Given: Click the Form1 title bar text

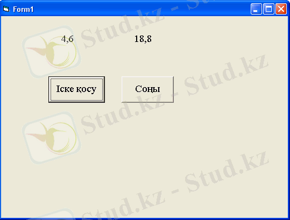Looking at the screenshot, I should pyautogui.click(x=23, y=9).
